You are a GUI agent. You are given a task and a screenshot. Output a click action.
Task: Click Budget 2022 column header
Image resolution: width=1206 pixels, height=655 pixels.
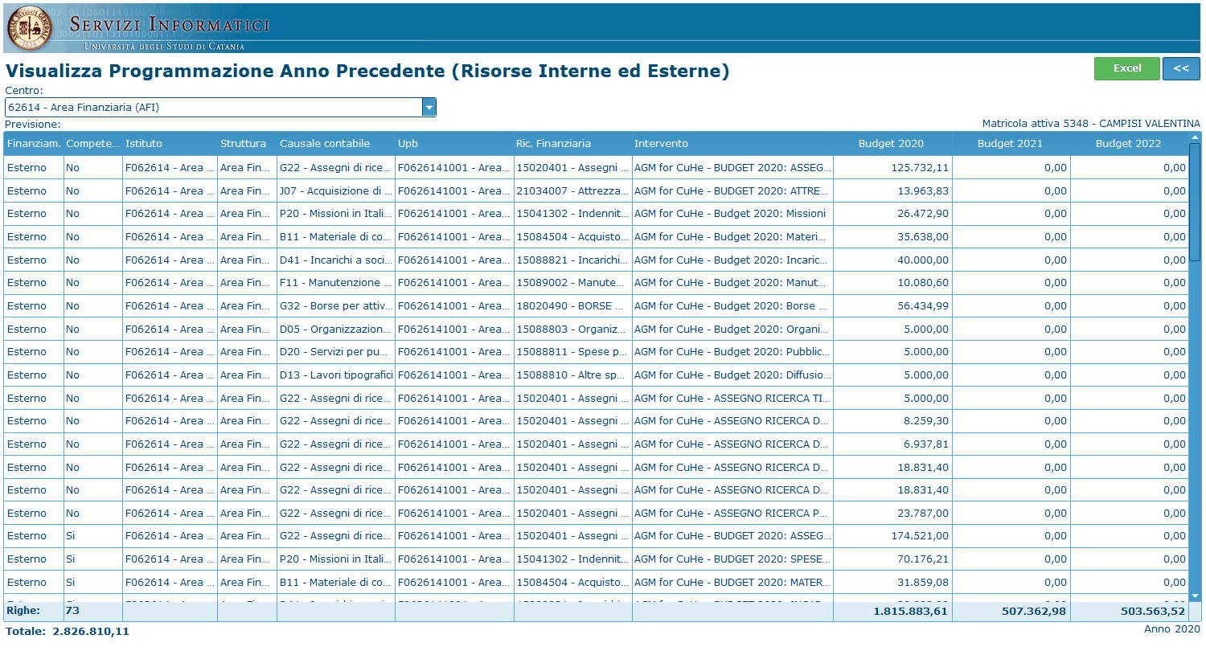point(1129,144)
